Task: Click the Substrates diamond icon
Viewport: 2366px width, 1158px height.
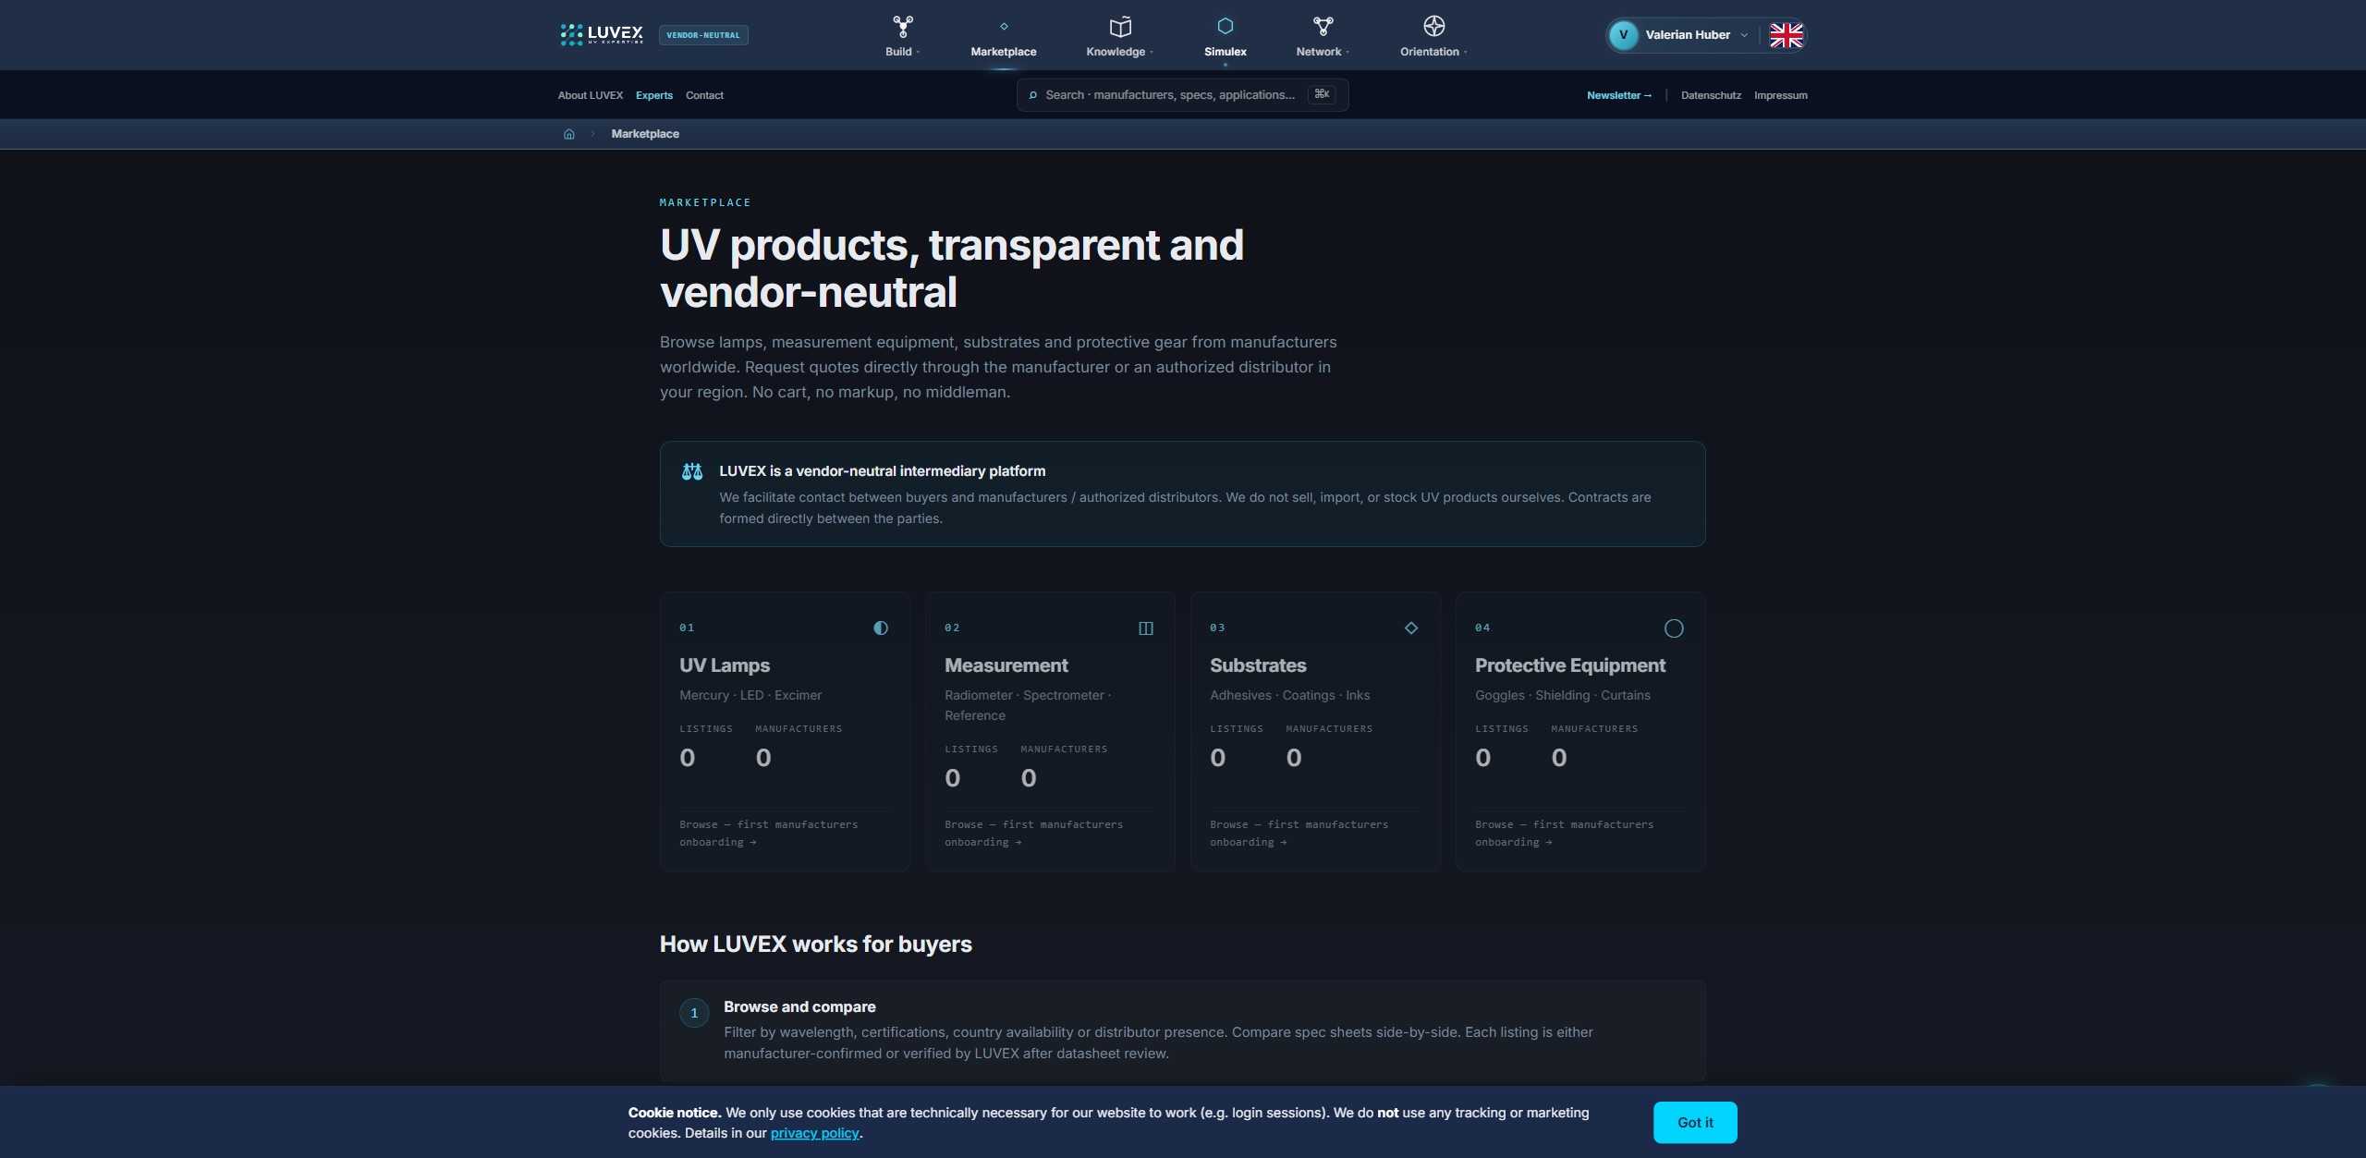Action: (1411, 628)
